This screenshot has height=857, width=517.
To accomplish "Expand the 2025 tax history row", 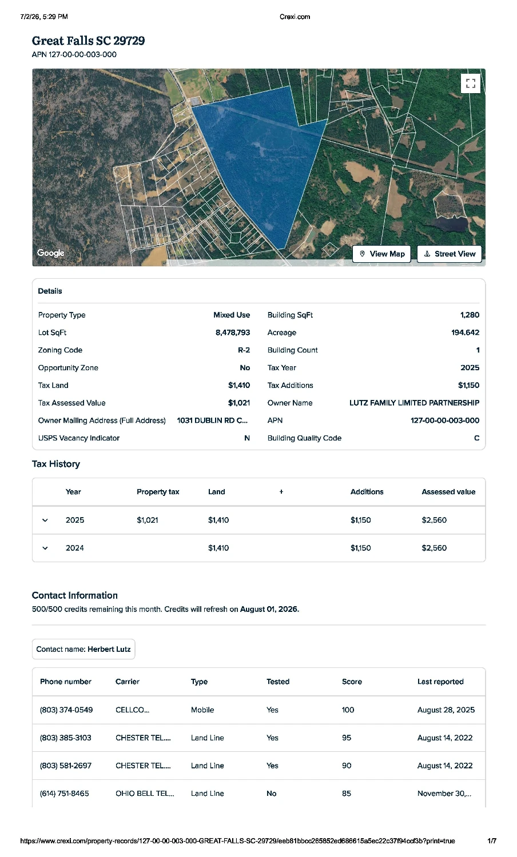I will coord(45,520).
